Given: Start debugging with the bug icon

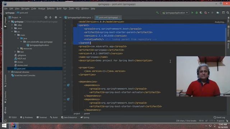Looking at the screenshot, I should tap(197, 13).
